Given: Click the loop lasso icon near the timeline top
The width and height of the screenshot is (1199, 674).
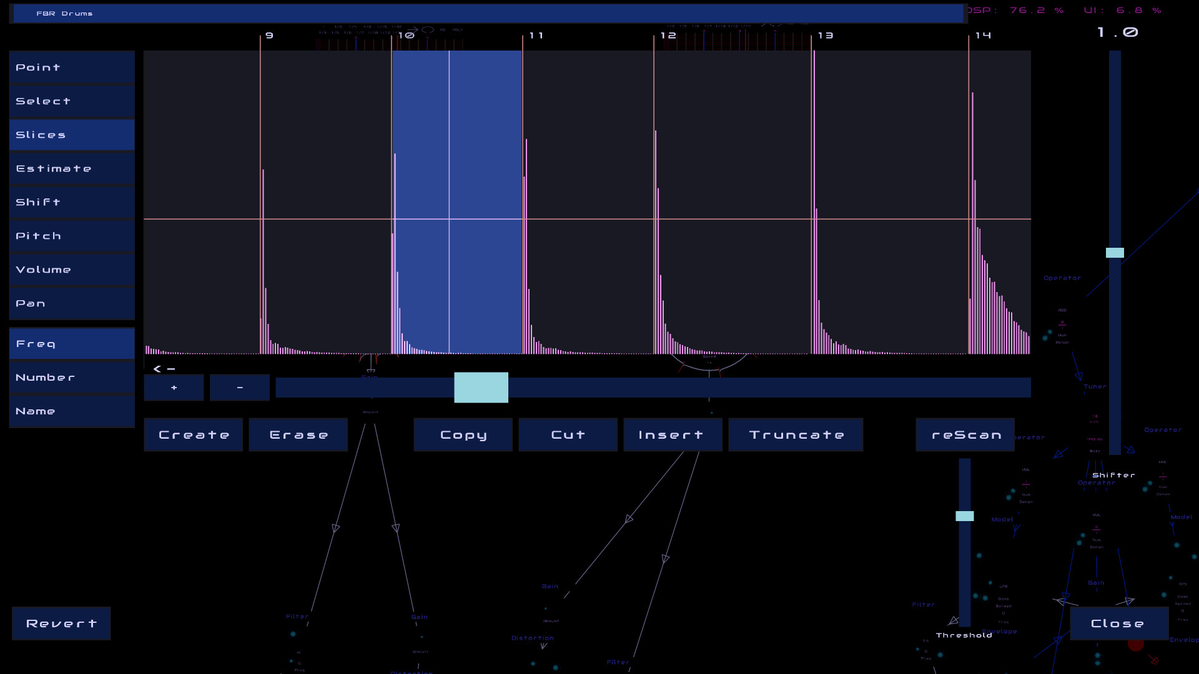Looking at the screenshot, I should (427, 29).
